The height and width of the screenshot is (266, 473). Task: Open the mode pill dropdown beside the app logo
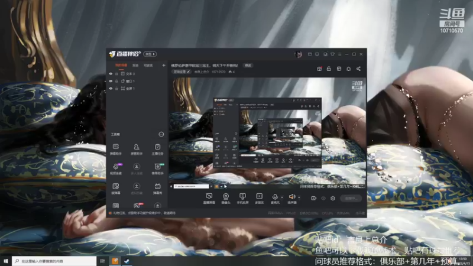click(150, 54)
